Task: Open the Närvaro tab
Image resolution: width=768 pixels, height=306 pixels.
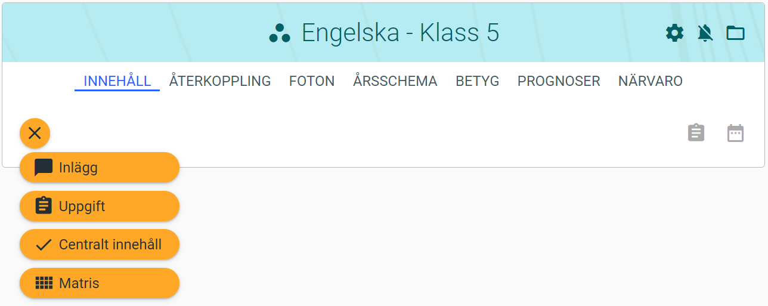Action: pyautogui.click(x=650, y=81)
